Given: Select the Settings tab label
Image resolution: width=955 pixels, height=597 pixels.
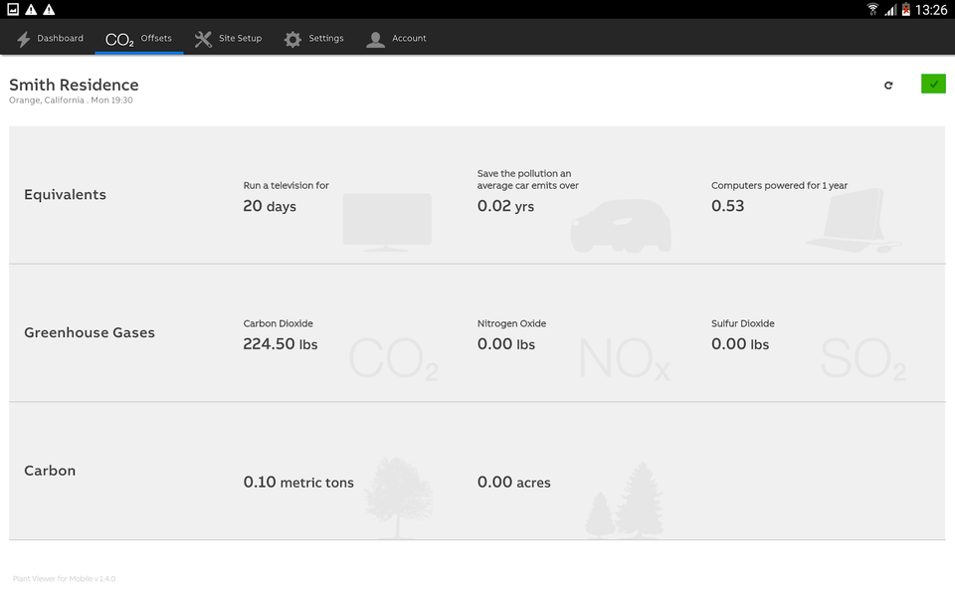Looking at the screenshot, I should 325,39.
